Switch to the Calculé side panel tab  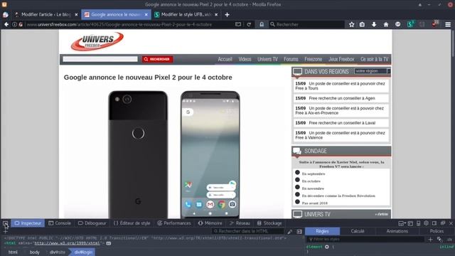point(358,231)
